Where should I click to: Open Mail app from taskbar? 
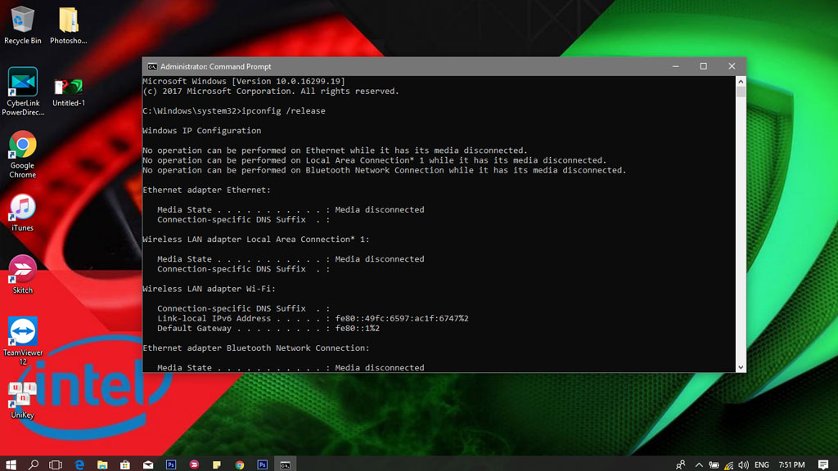148,464
